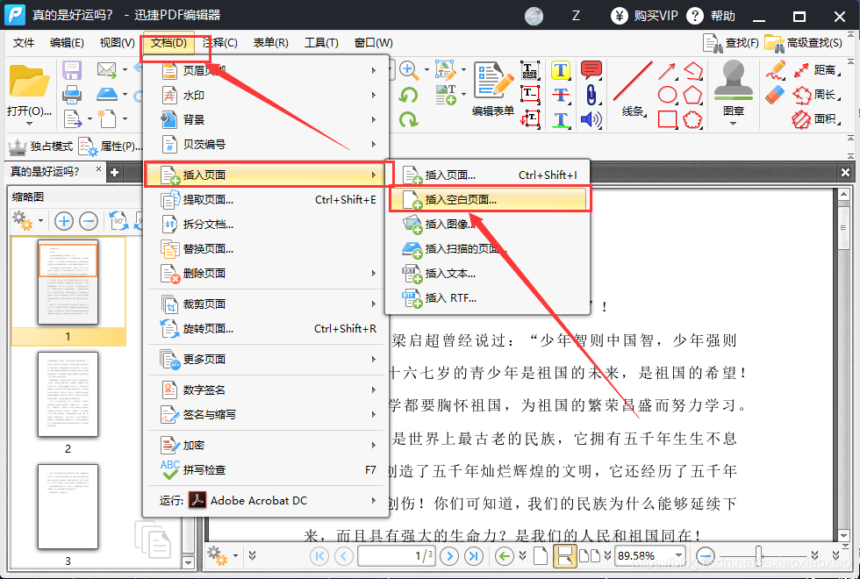The height and width of the screenshot is (579, 860).
Task: Select 旋转页面 menu entry
Action: 266,328
